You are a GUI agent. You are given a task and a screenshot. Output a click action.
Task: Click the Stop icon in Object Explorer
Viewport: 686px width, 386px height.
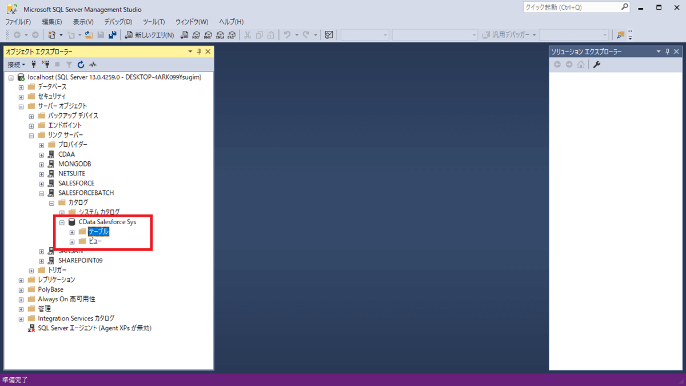coord(57,65)
